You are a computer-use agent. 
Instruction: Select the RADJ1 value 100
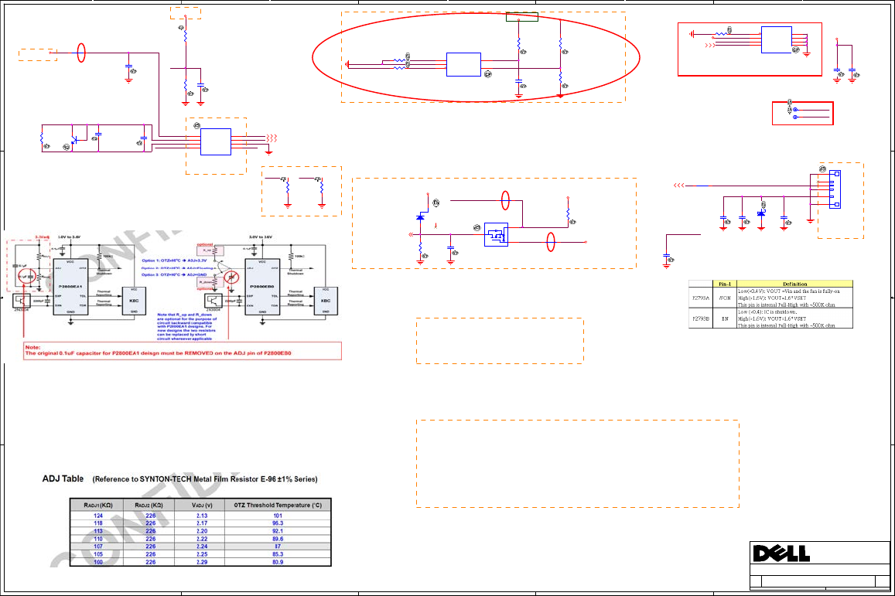click(98, 562)
